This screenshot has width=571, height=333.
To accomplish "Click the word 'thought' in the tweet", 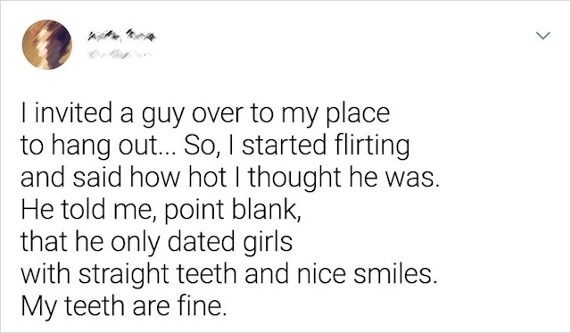I will (x=295, y=178).
